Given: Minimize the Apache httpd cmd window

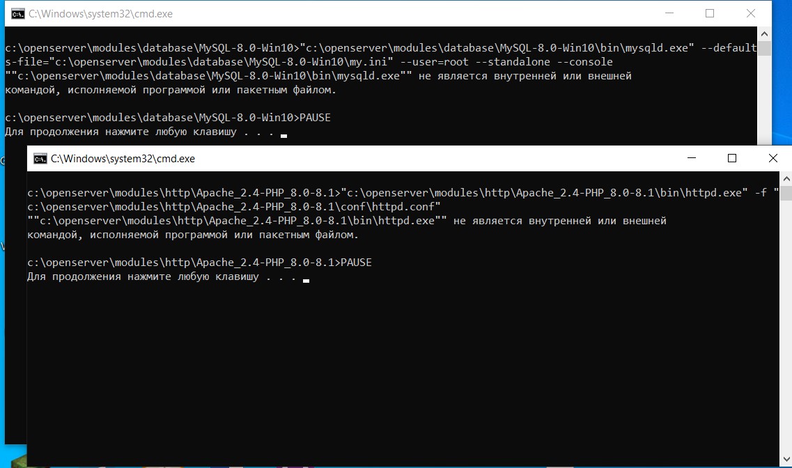Looking at the screenshot, I should click(x=690, y=159).
